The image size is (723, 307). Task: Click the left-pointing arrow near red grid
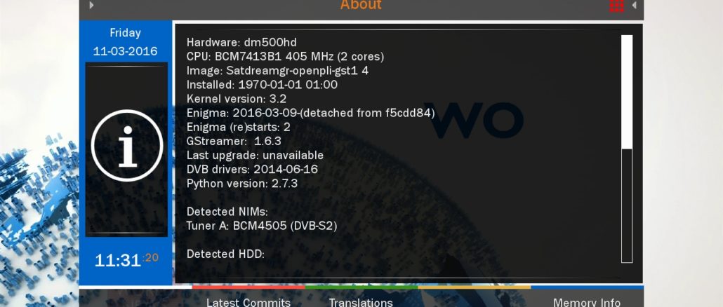click(635, 5)
